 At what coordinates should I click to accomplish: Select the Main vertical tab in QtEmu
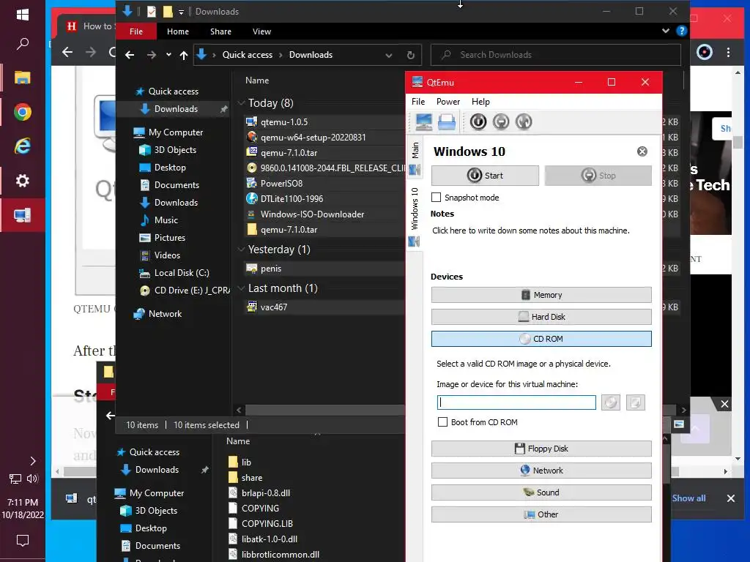415,158
